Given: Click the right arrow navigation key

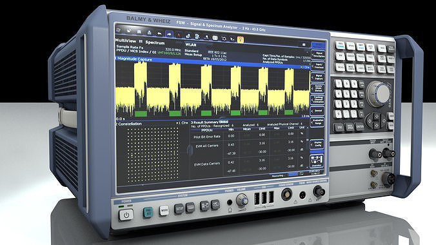Looking at the screenshot, I should tap(384, 121).
